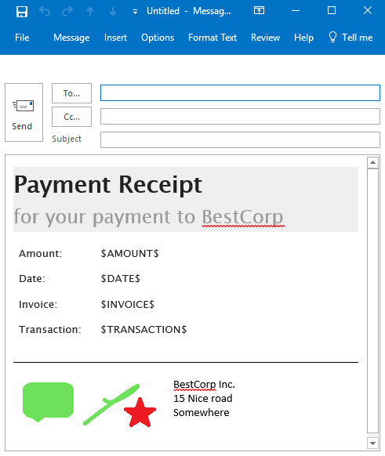Click the 15 Nice road text
The height and width of the screenshot is (456, 385).
coord(203,399)
